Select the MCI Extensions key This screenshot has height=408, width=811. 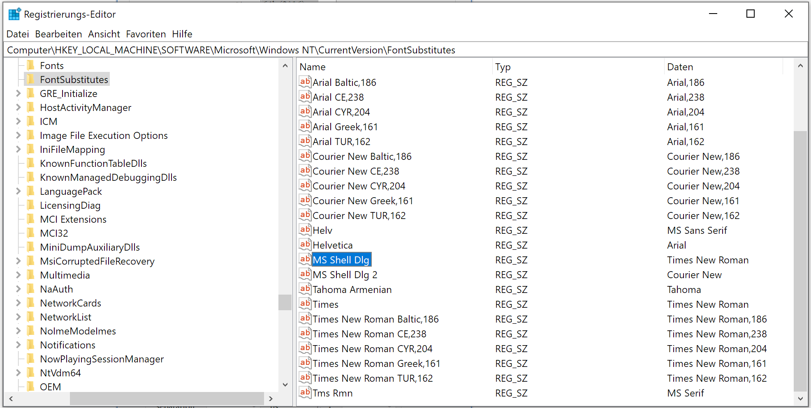pos(73,219)
